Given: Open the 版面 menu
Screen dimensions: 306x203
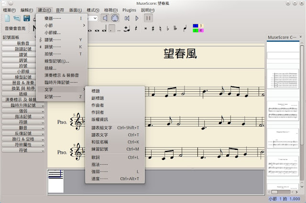Looking at the screenshot, I should point(76,10).
